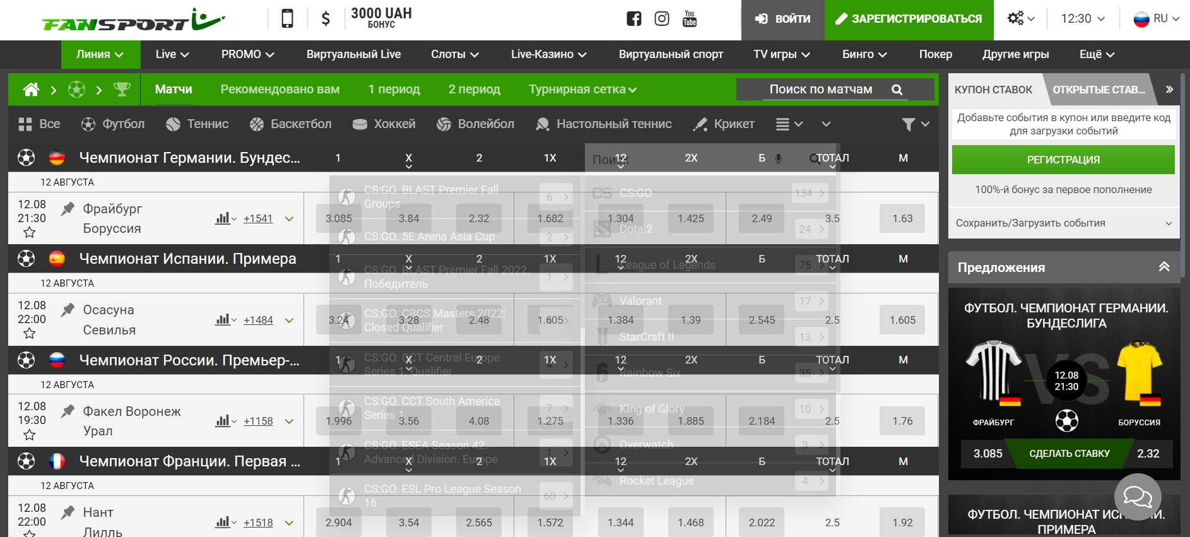1190x537 pixels.
Task: Click the trophy breadcrumb icon
Action: point(122,90)
